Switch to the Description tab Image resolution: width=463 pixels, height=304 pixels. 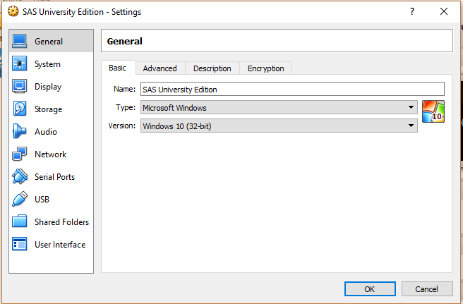pos(212,68)
